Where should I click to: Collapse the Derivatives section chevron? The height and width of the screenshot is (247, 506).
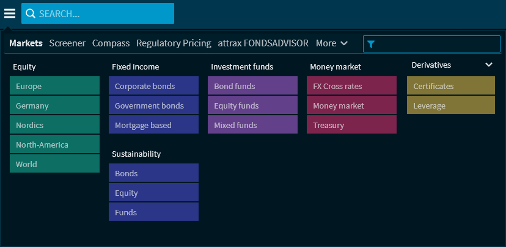pyautogui.click(x=488, y=65)
